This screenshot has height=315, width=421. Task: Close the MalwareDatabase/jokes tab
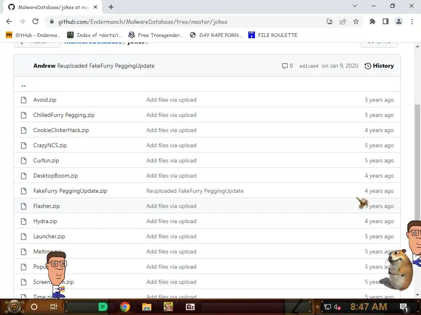95,7
